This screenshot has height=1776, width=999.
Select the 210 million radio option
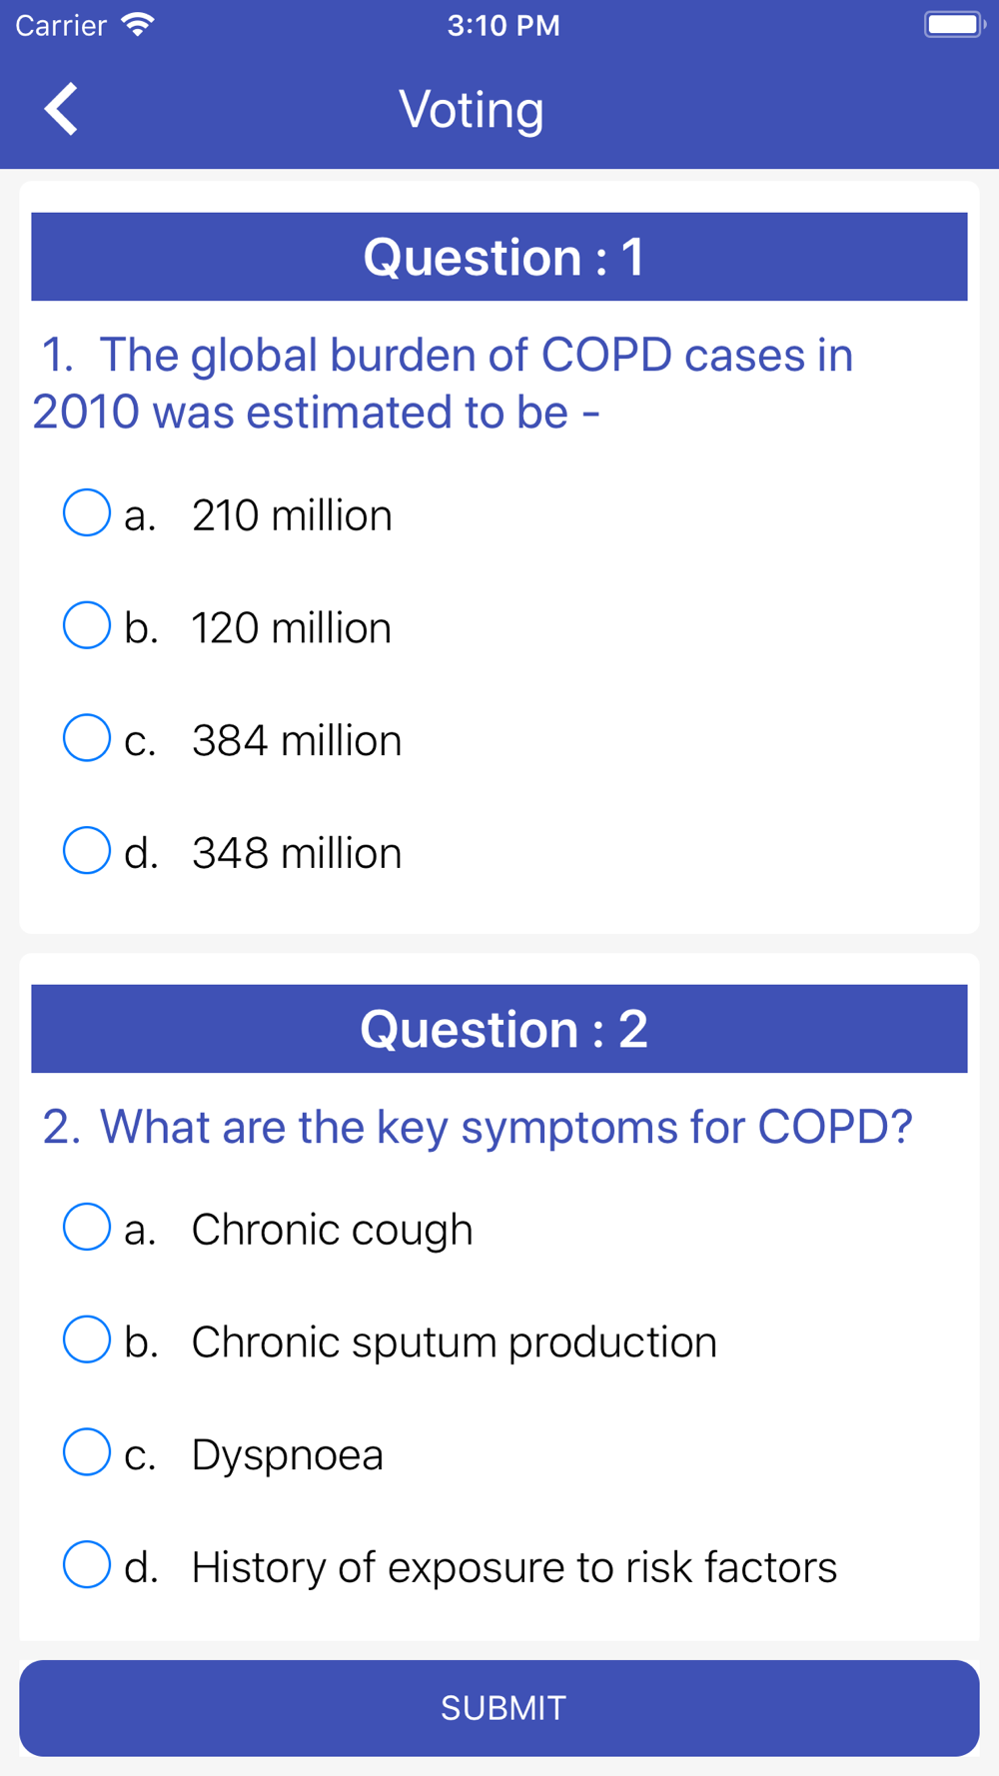tap(87, 513)
